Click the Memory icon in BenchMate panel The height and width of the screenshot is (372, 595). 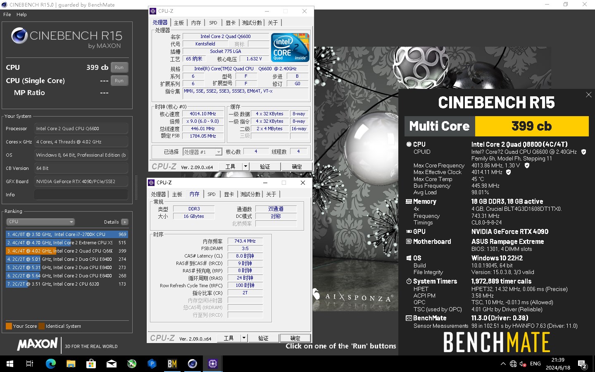tap(409, 201)
